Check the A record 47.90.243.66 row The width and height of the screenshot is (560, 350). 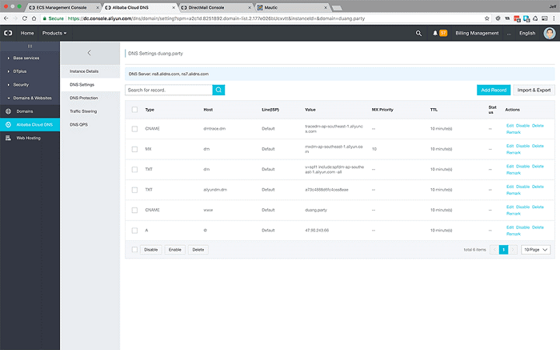(134, 231)
